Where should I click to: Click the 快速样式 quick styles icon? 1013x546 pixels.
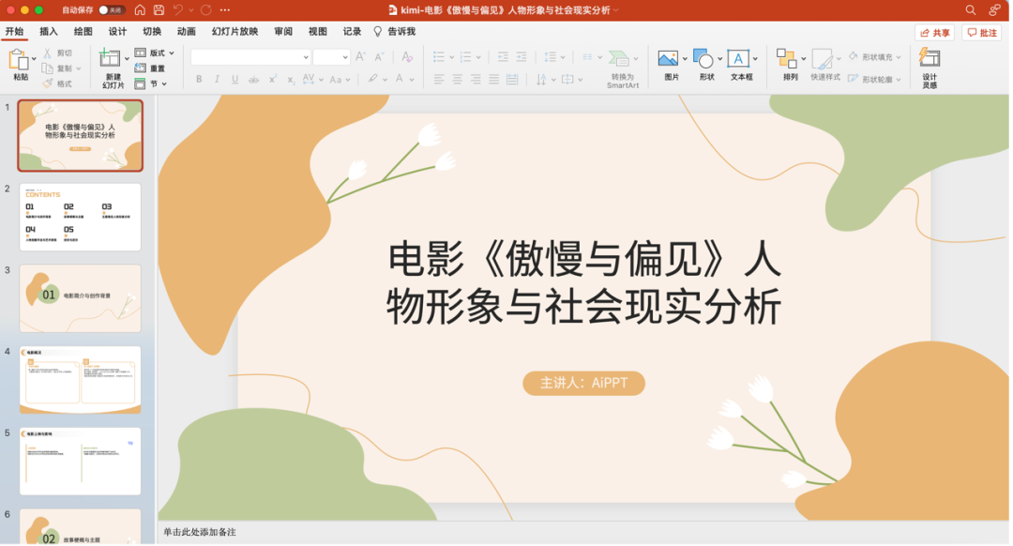(x=822, y=59)
